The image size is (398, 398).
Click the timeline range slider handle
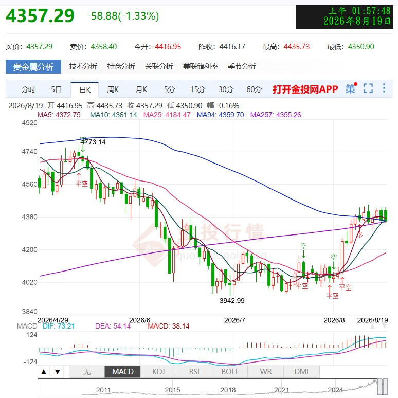tap(383, 387)
